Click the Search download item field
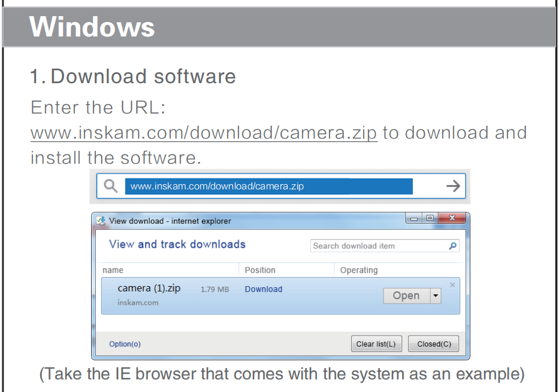The height and width of the screenshot is (392, 559). 384,245
